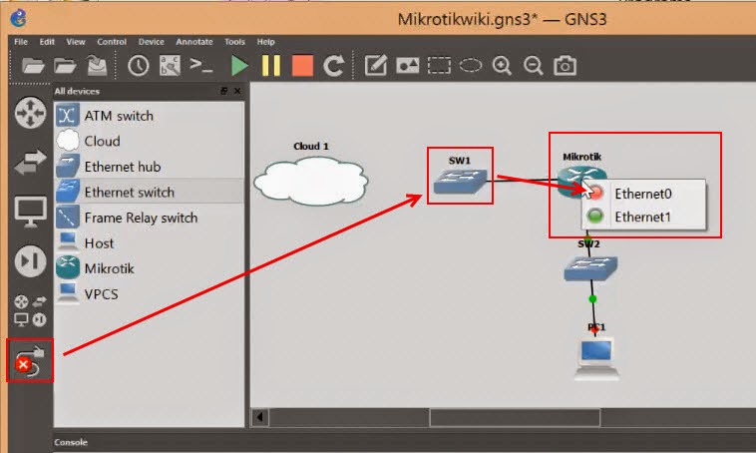The image size is (756, 453).
Task: Browse end devices monitor icon
Action: click(x=30, y=211)
